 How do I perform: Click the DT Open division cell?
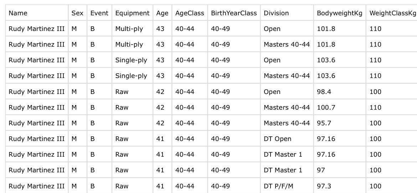277,139
